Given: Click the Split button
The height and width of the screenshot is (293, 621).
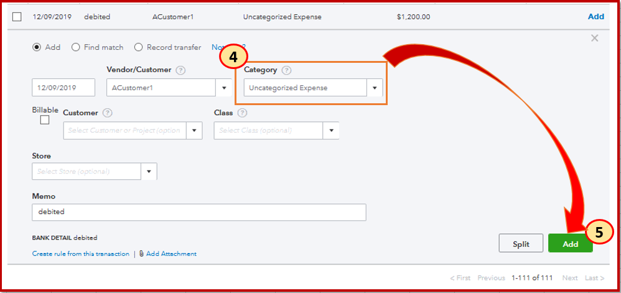Looking at the screenshot, I should [521, 244].
